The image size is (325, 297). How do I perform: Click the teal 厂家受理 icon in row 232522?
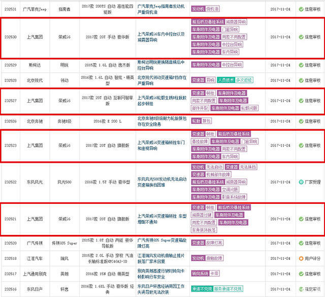(301, 182)
